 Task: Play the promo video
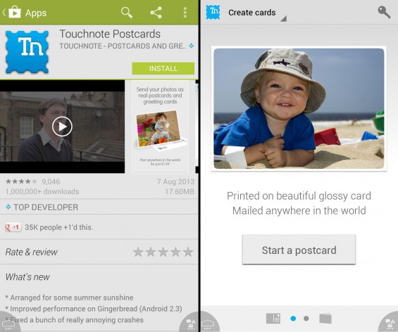coord(62,127)
